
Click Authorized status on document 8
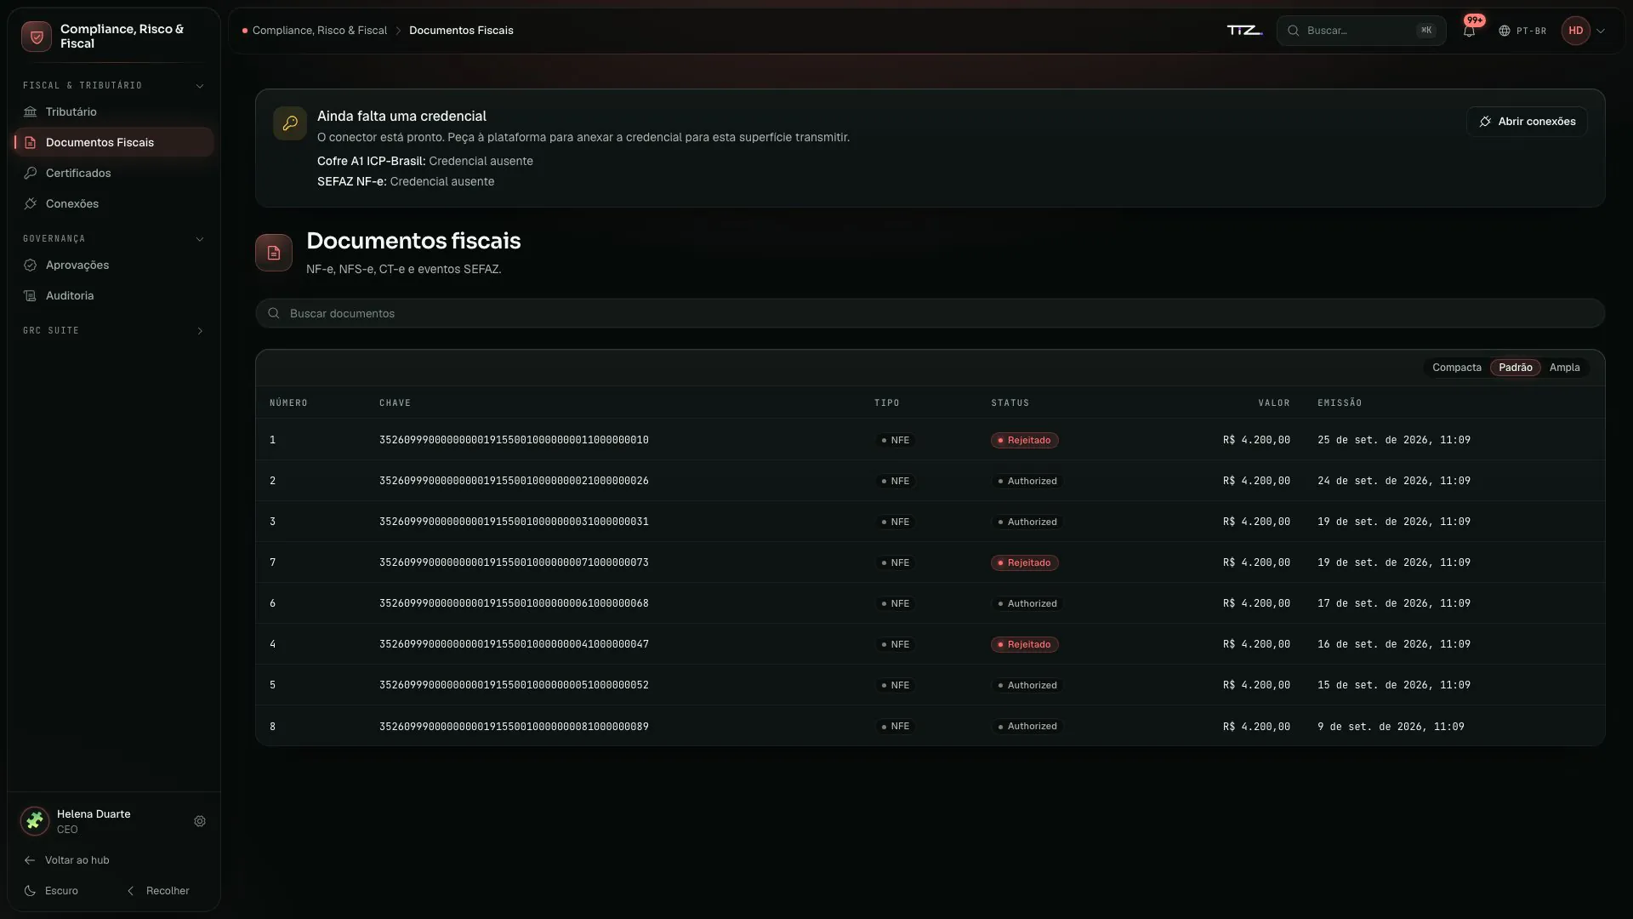(x=1027, y=726)
